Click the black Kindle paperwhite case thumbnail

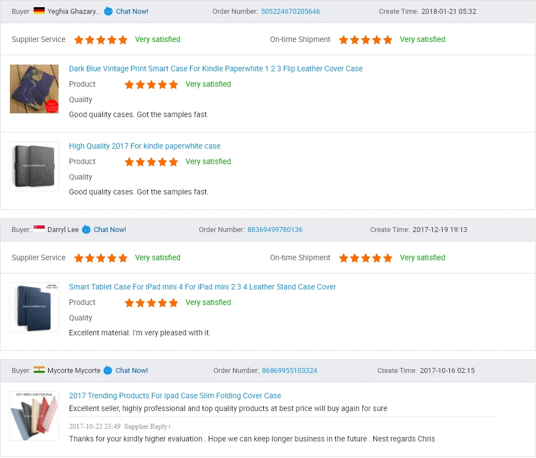click(x=34, y=166)
